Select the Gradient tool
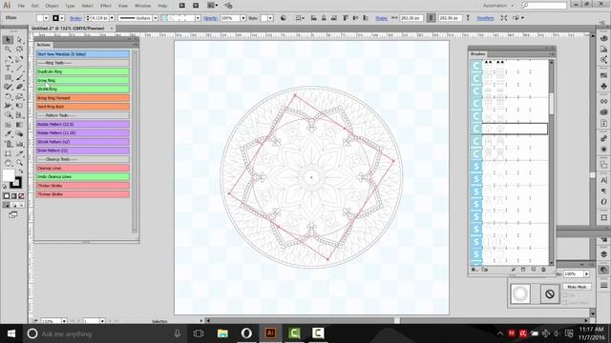Image resolution: width=611 pixels, height=343 pixels. 19,125
